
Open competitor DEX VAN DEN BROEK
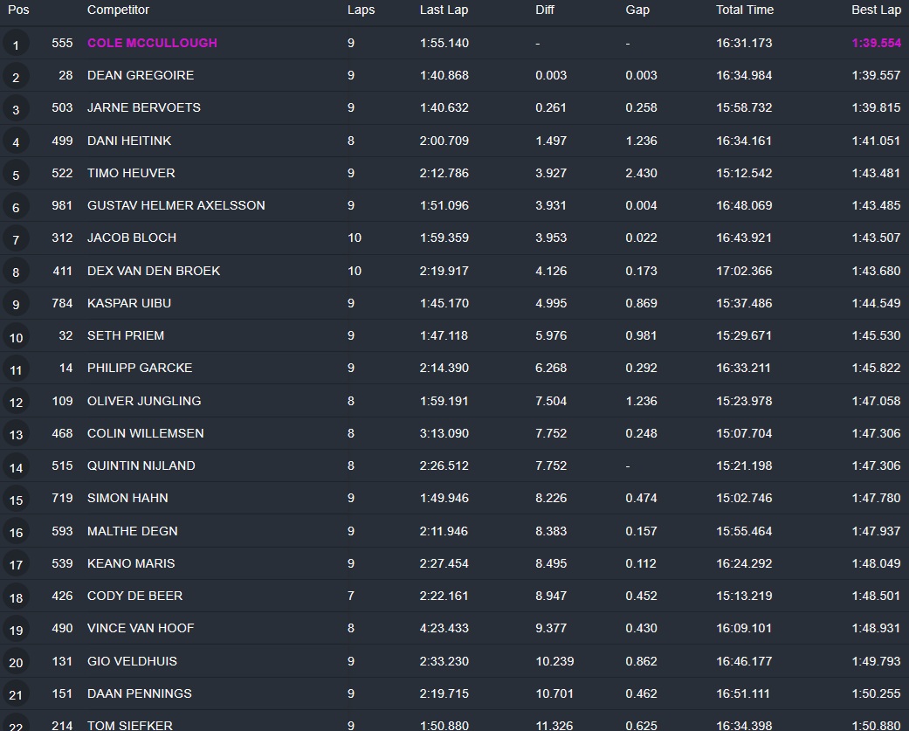tap(154, 271)
